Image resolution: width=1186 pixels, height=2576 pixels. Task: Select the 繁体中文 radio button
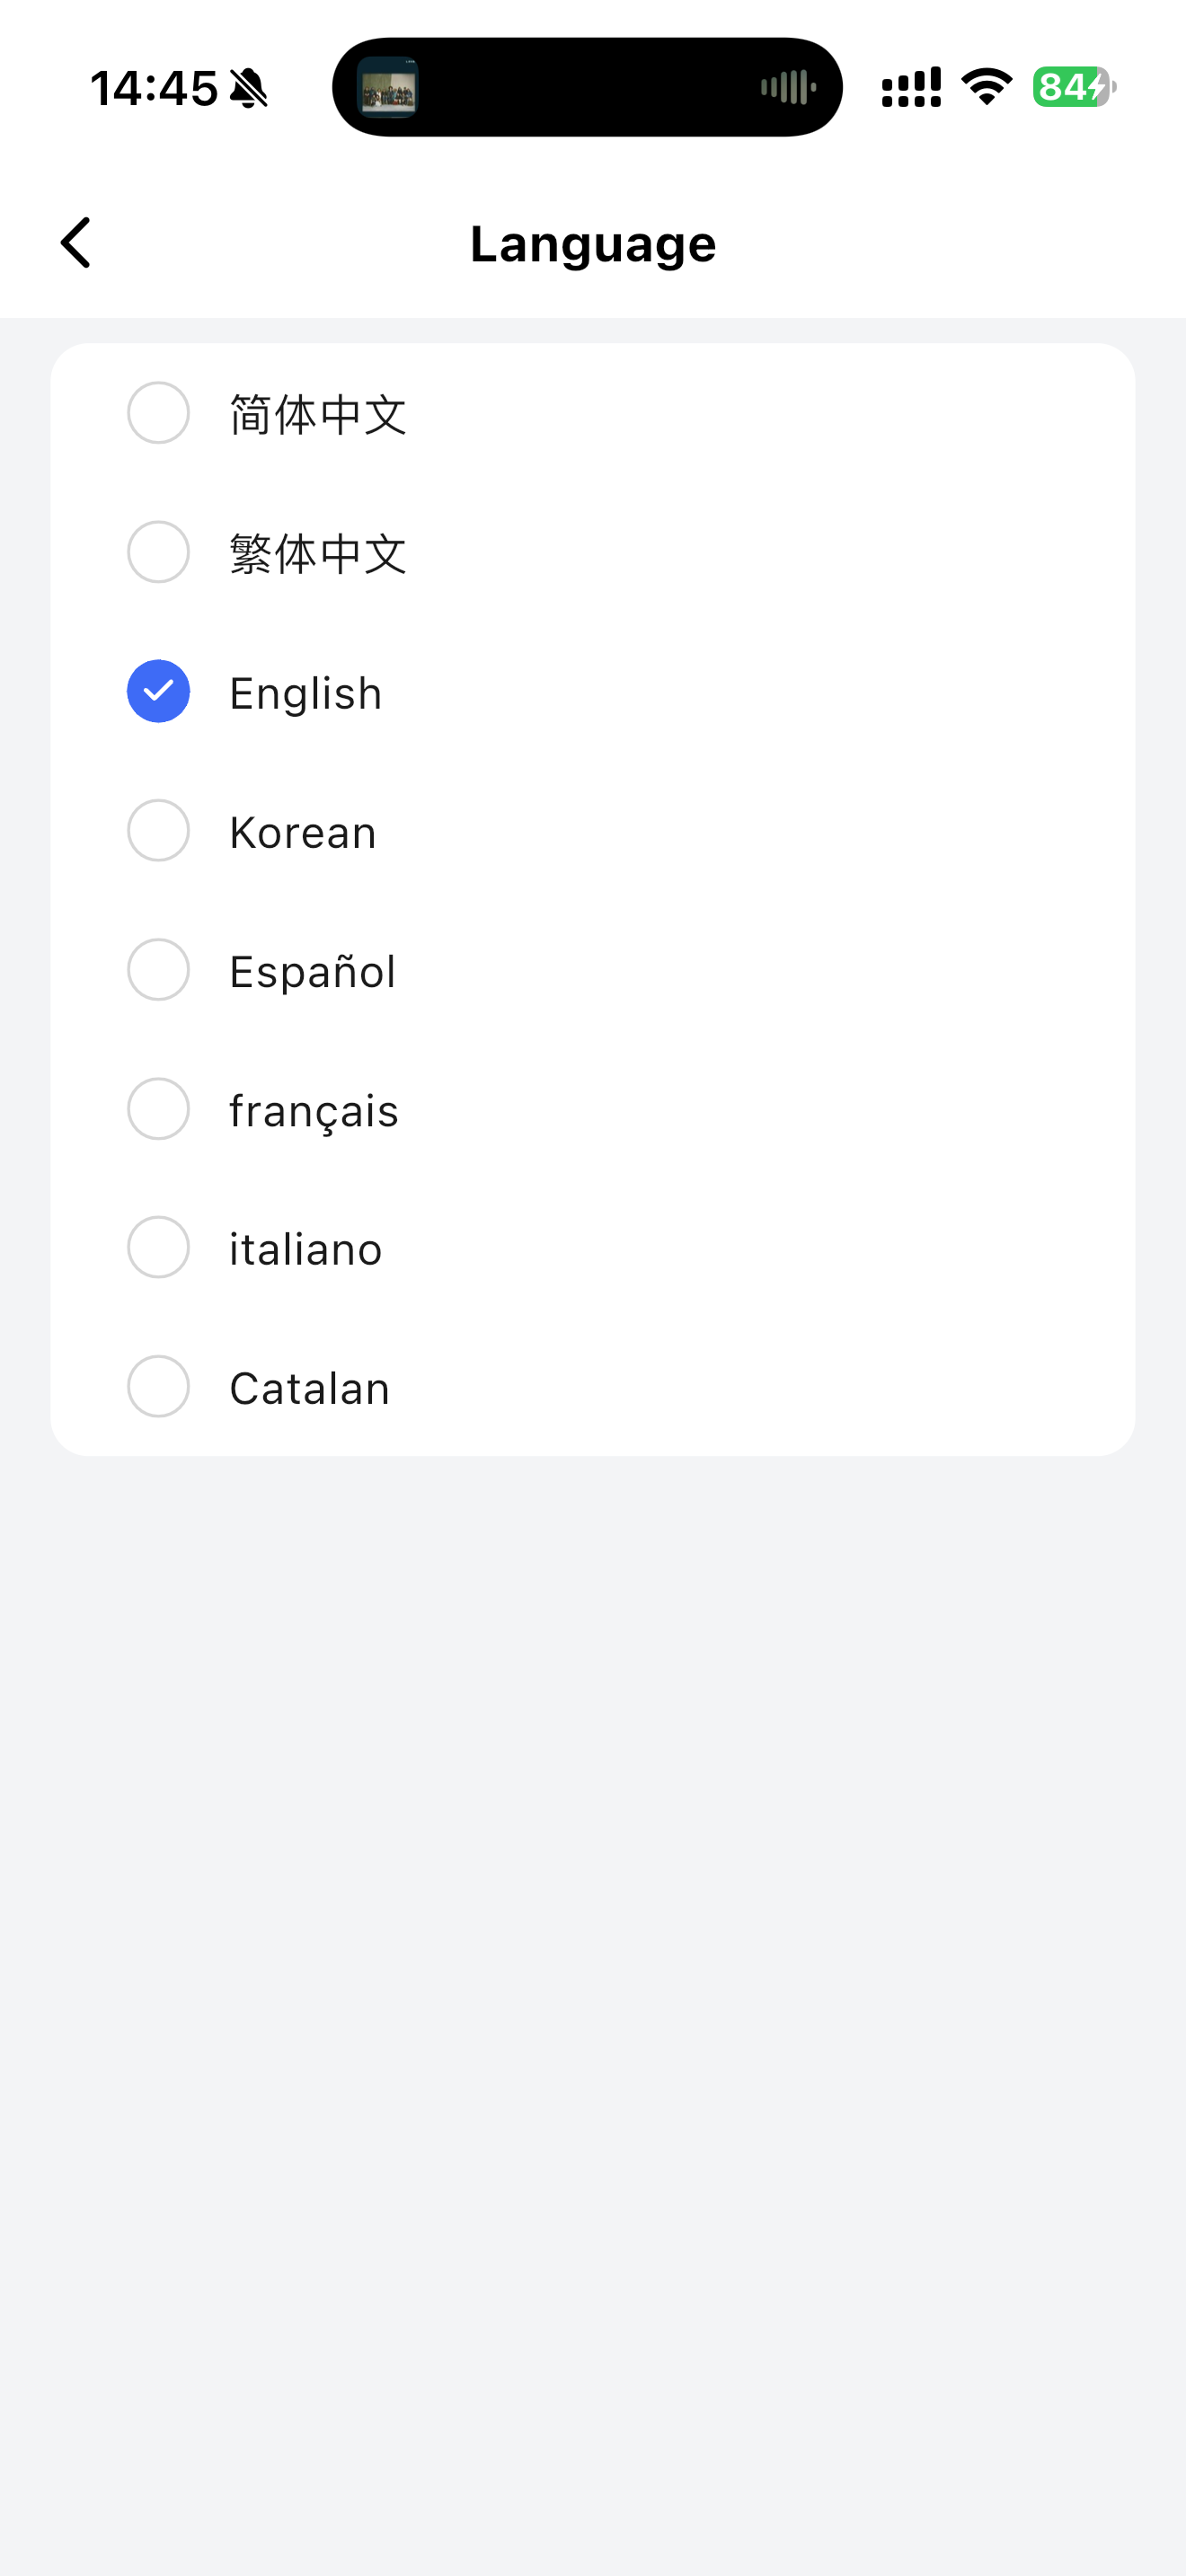click(158, 552)
